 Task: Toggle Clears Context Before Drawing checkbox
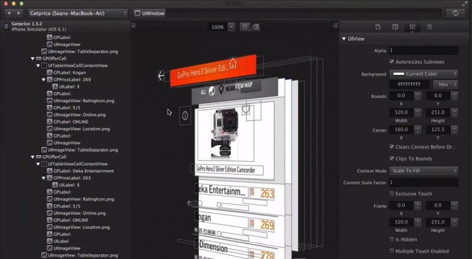point(392,147)
